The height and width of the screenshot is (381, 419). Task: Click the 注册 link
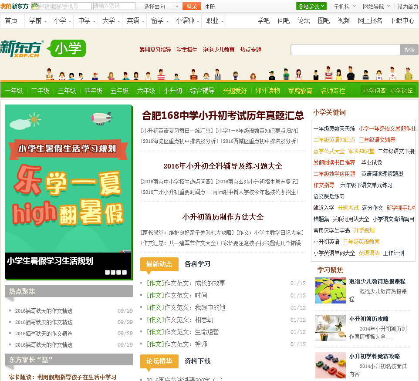click(x=209, y=7)
